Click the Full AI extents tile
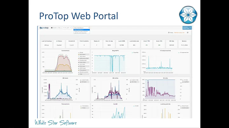The height and width of the screenshot is (128, 229). pyautogui.click(x=84, y=44)
